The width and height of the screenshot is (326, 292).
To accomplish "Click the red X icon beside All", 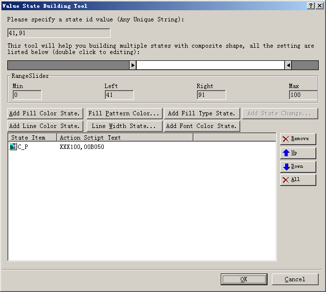I will point(286,180).
